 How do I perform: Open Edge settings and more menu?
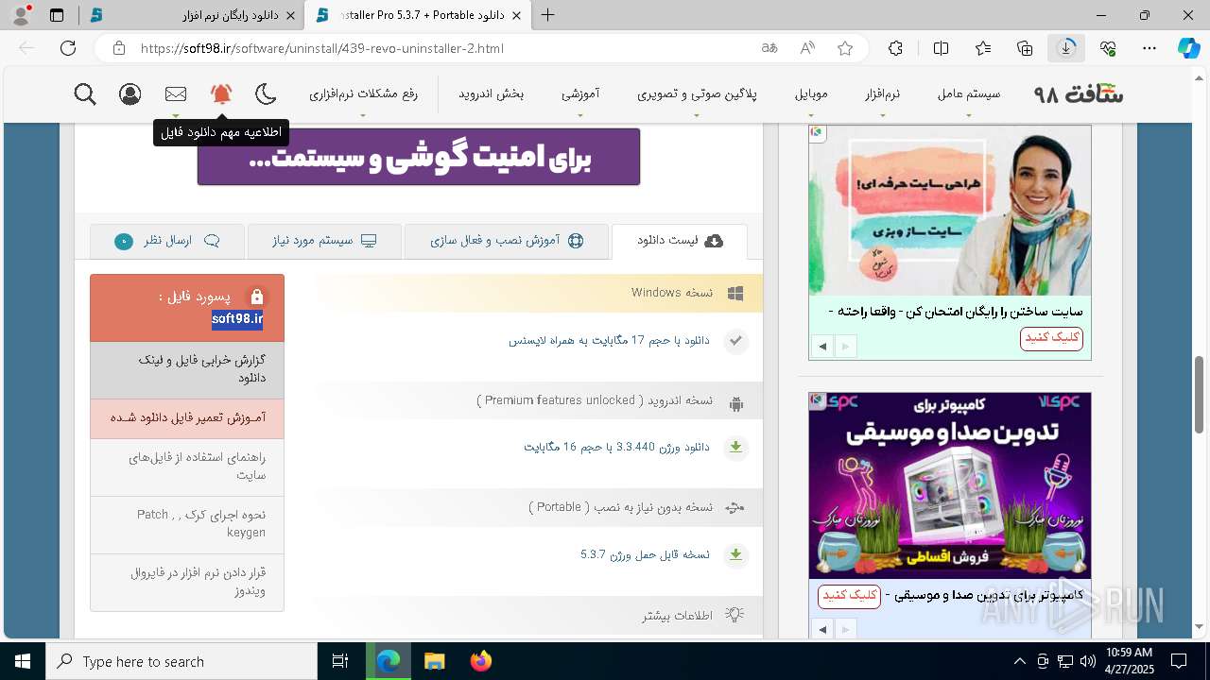(1149, 48)
